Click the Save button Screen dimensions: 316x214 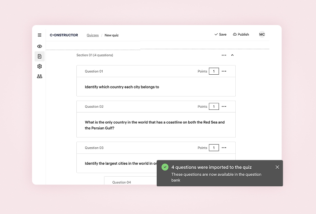point(220,34)
